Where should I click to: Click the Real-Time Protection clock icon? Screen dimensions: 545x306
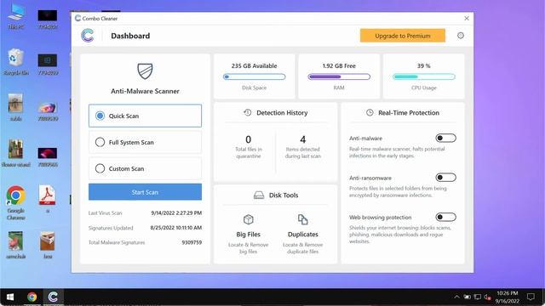[x=370, y=112]
